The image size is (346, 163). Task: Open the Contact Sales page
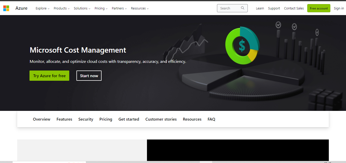[294, 8]
